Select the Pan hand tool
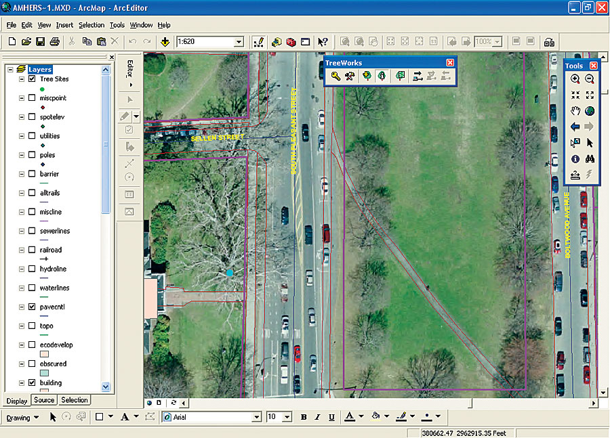The image size is (610, 438). (575, 111)
